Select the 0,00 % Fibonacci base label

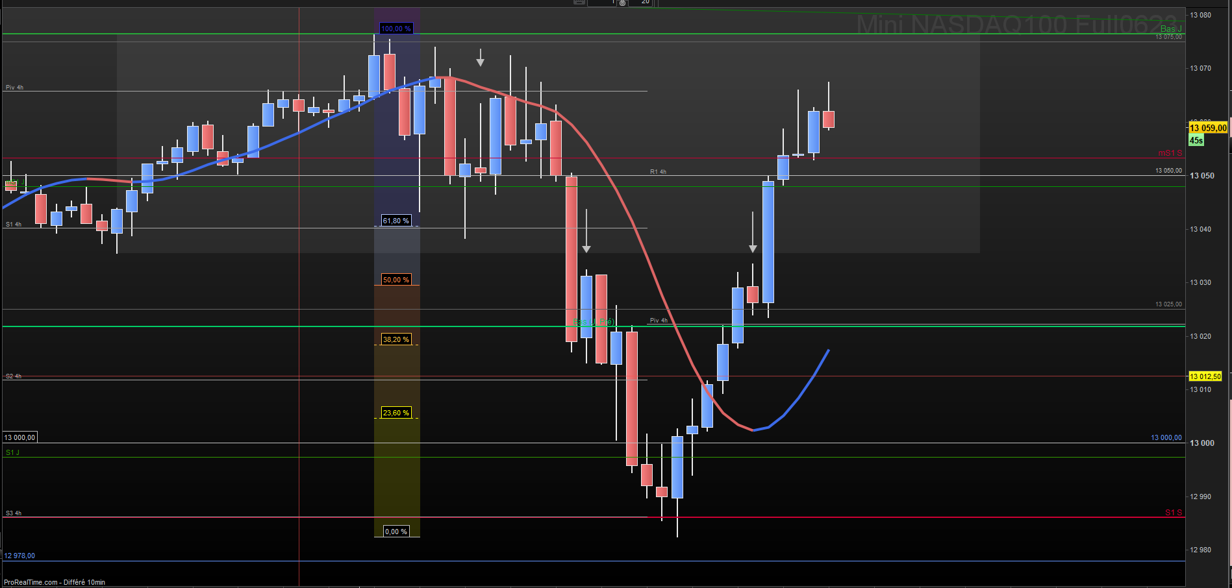point(396,532)
